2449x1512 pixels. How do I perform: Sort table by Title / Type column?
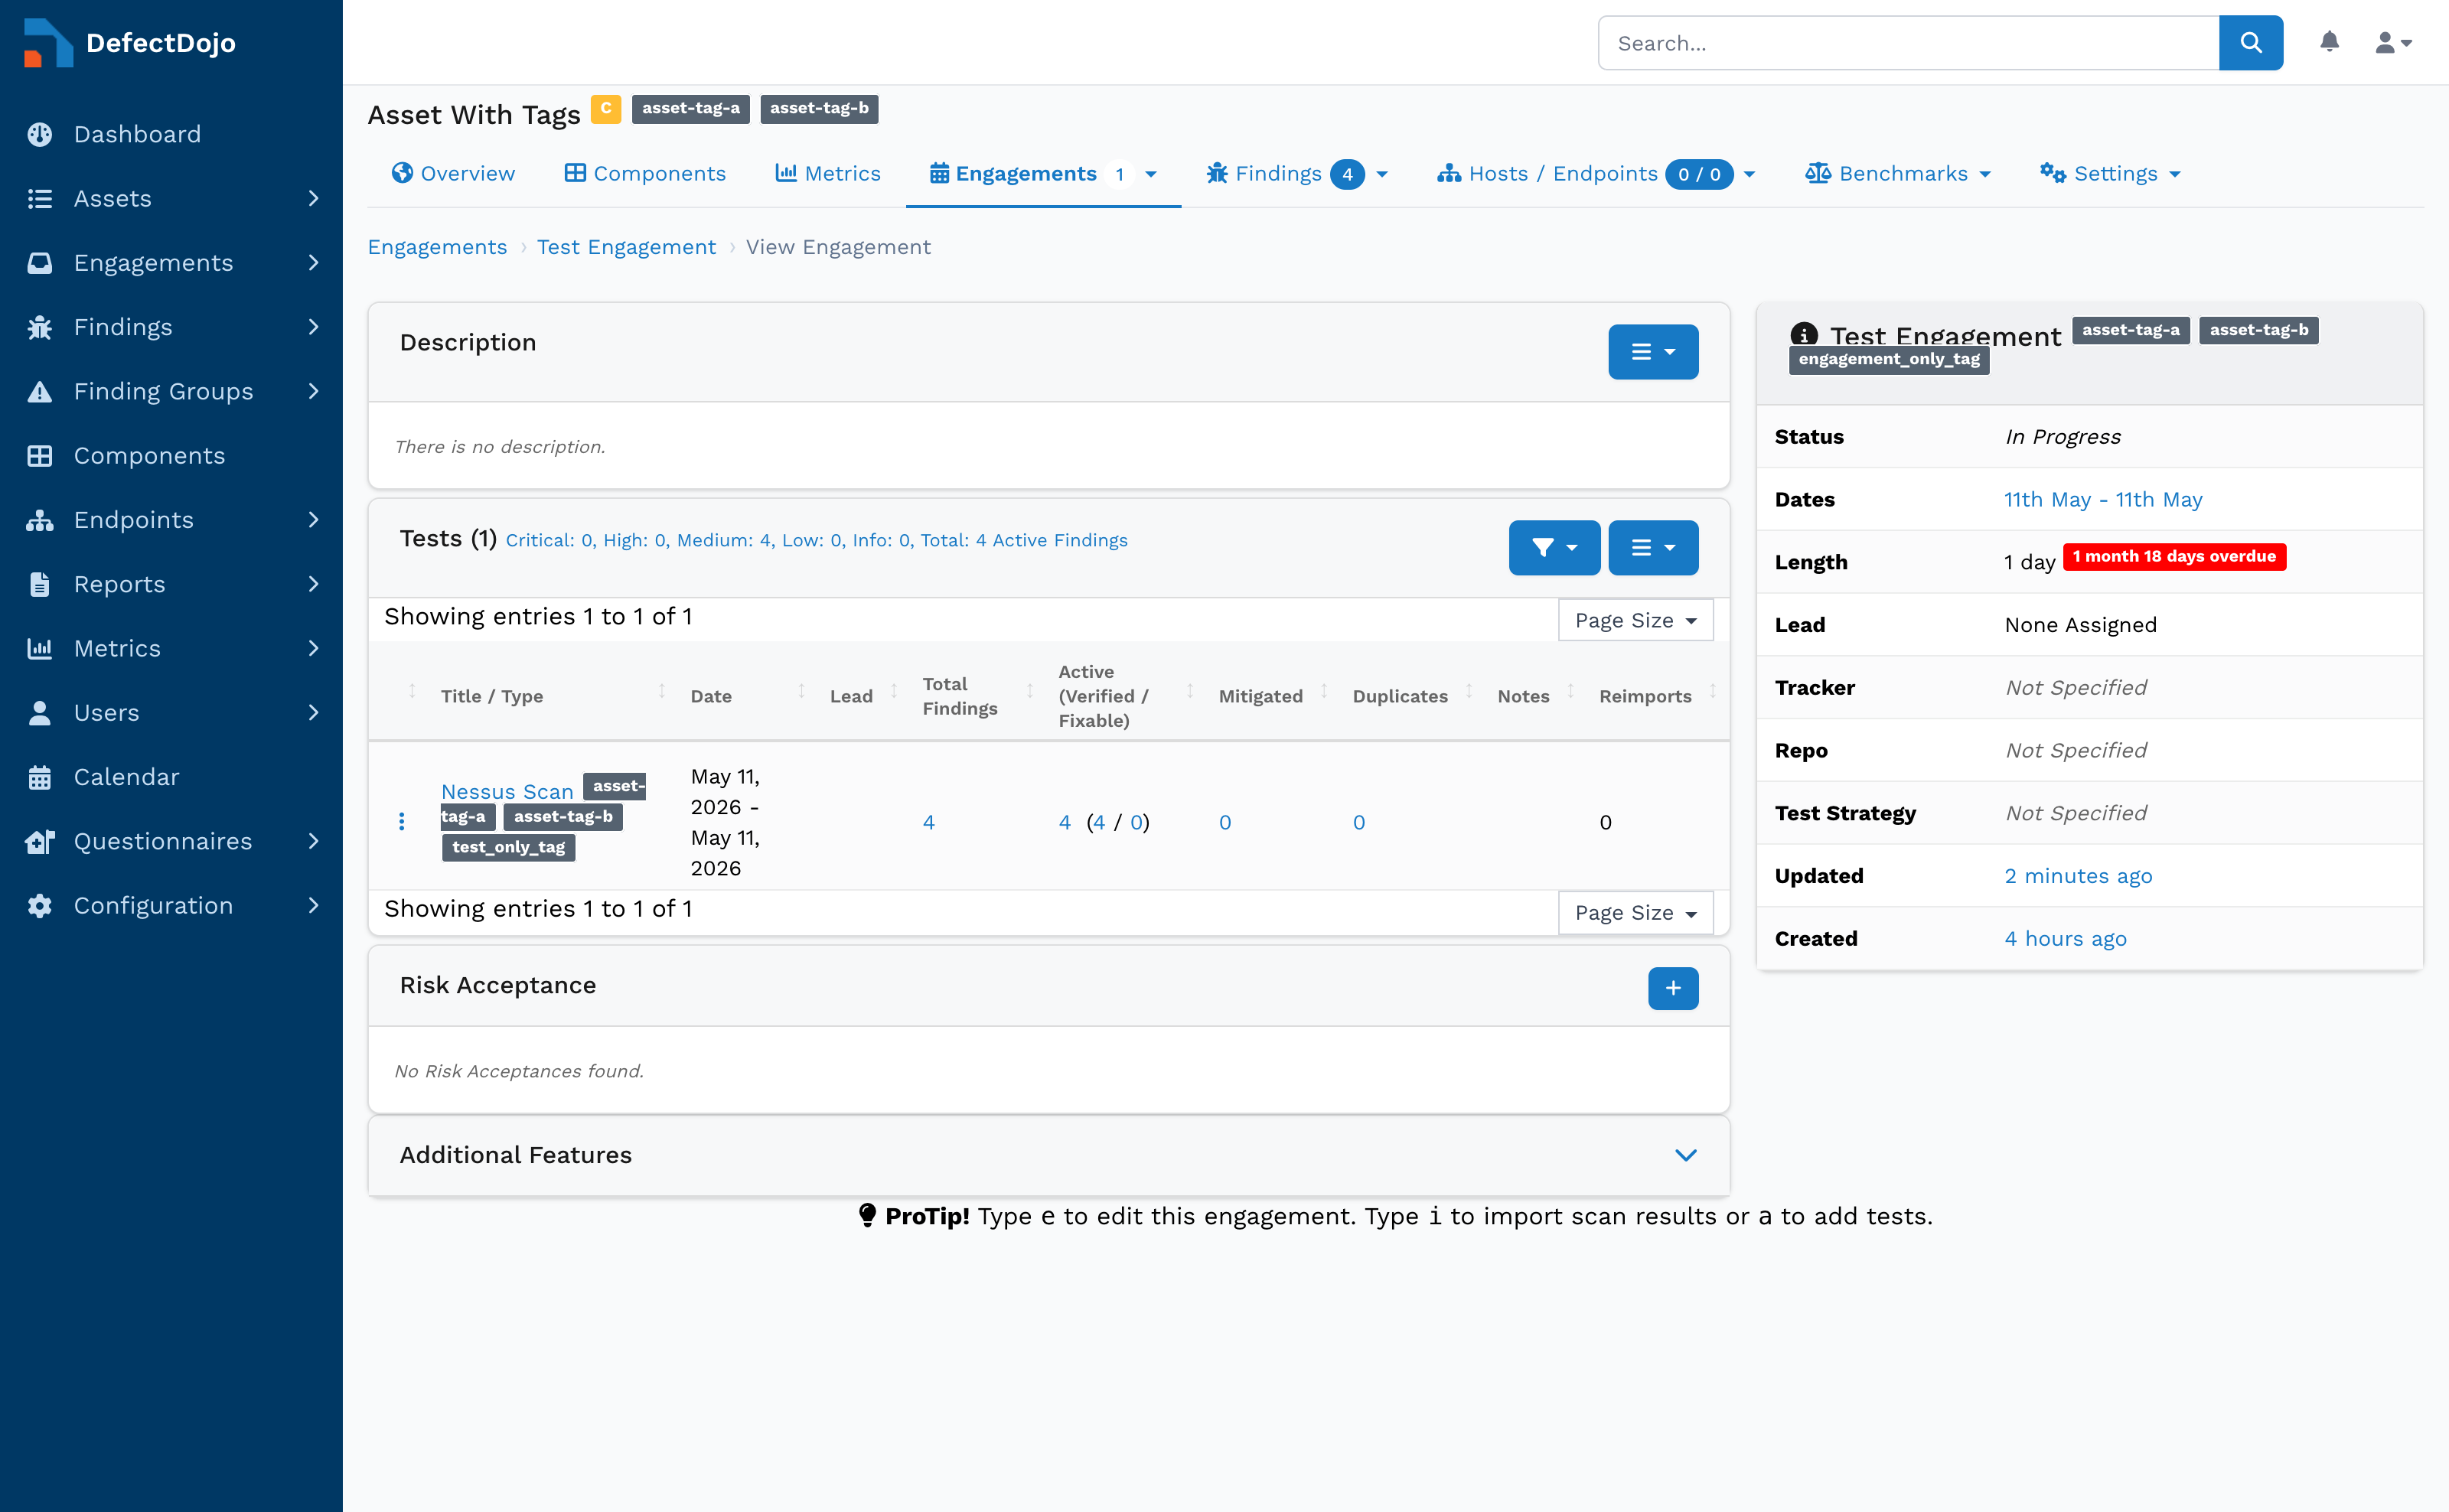click(492, 696)
